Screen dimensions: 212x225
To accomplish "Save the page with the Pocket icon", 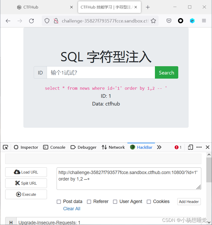I will (x=169, y=20).
